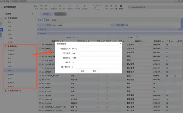Collapse the 数据类型[8] tree section
183x113 pixels.
click(34, 18)
